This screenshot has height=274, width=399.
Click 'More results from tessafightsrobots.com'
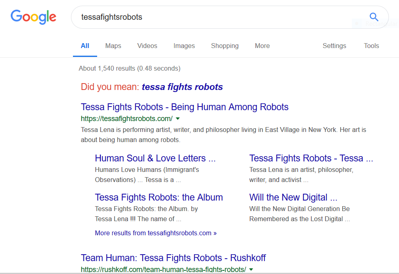pos(156,233)
